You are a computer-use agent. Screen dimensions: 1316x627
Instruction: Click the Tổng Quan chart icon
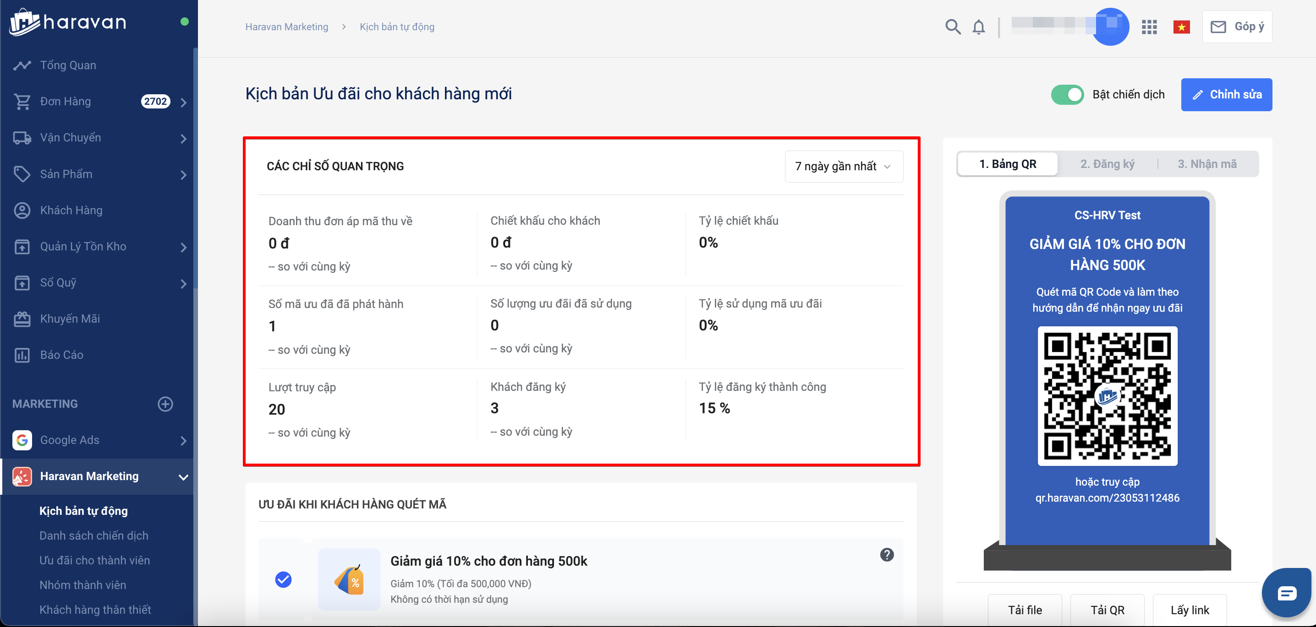pos(22,65)
